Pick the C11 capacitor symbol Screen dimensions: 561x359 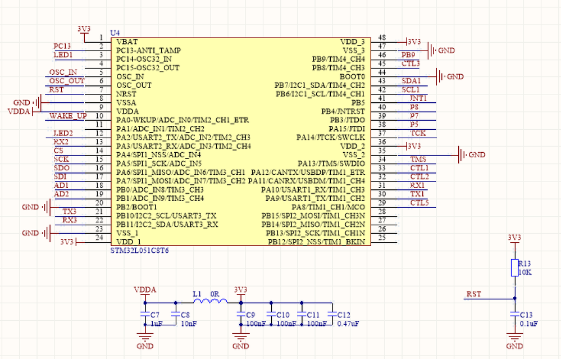pos(302,314)
